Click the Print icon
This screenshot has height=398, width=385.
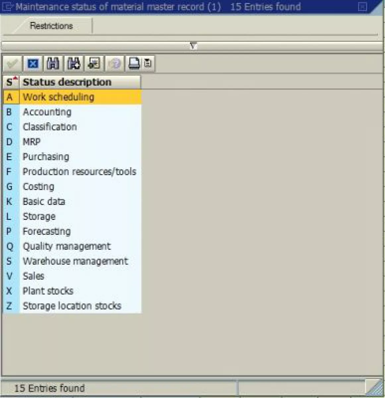click(x=134, y=63)
